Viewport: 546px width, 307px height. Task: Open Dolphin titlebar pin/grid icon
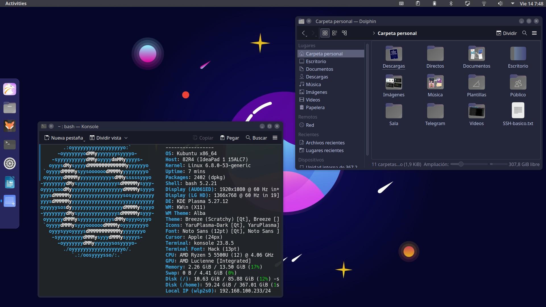(x=309, y=21)
